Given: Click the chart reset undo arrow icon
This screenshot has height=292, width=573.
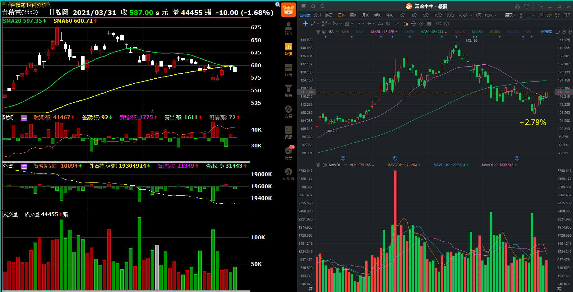Looking at the screenshot, I should (x=557, y=32).
